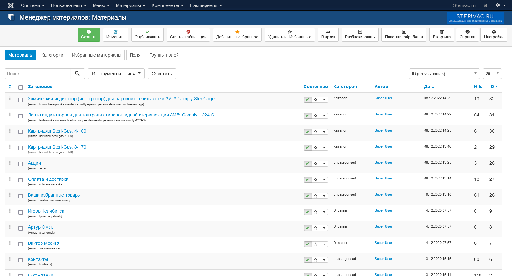Tick checkbox for Оплата и доставка
Screen dimensions: 512x276
(21, 180)
